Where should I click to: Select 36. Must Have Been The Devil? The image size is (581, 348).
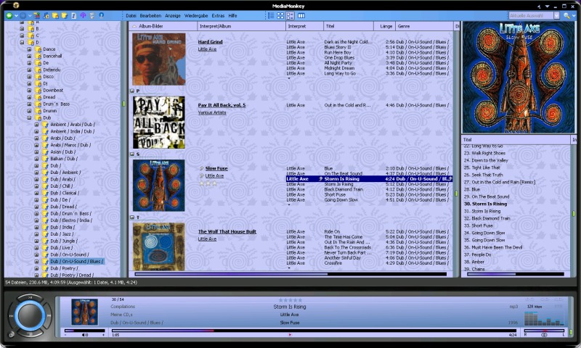(493, 247)
